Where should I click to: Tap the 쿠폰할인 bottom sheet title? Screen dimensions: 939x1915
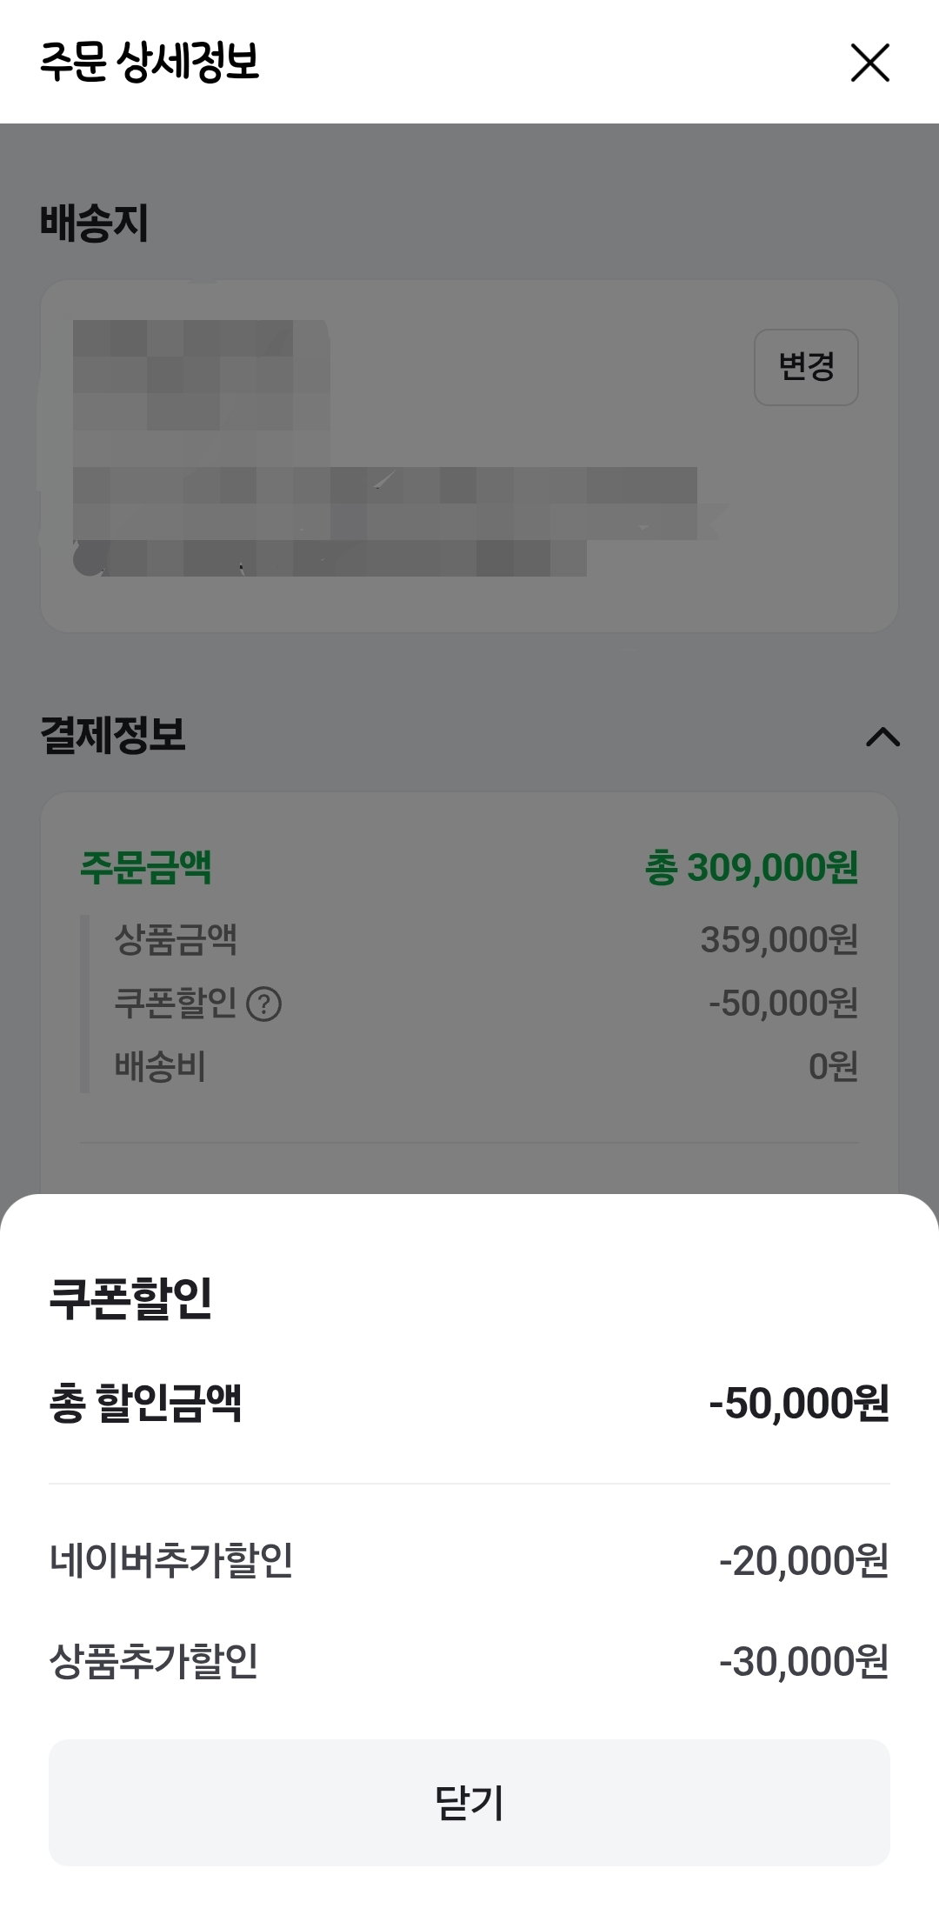[x=130, y=1298]
